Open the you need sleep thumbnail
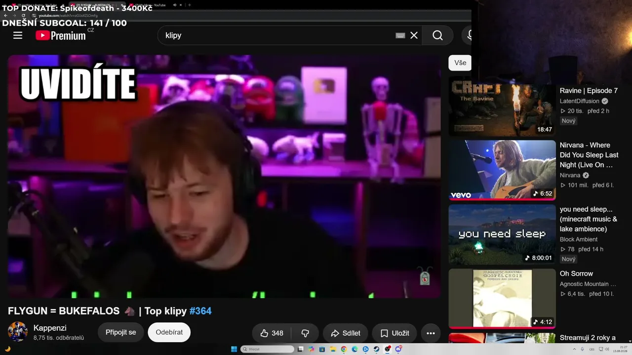 click(502, 235)
